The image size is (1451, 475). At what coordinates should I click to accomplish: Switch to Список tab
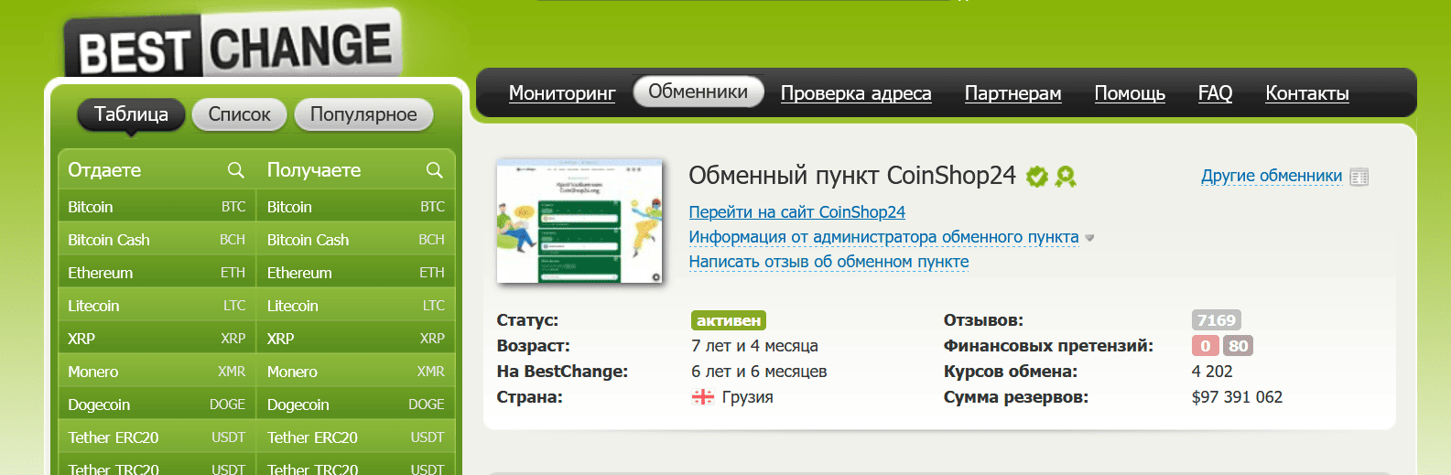coord(240,114)
